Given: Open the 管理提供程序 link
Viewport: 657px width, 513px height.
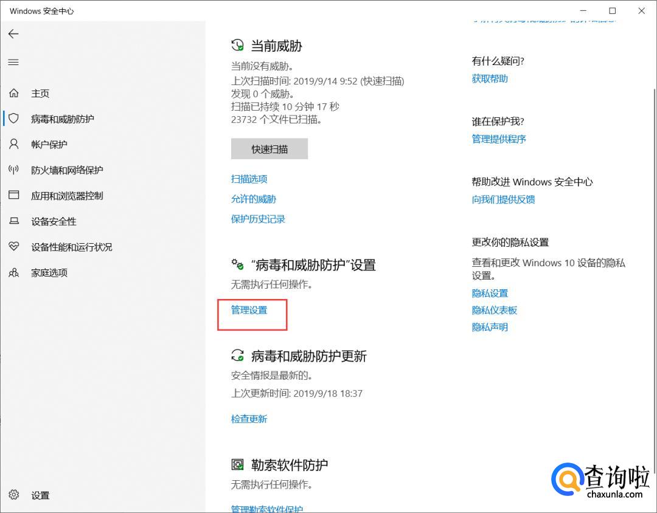Looking at the screenshot, I should pos(499,139).
